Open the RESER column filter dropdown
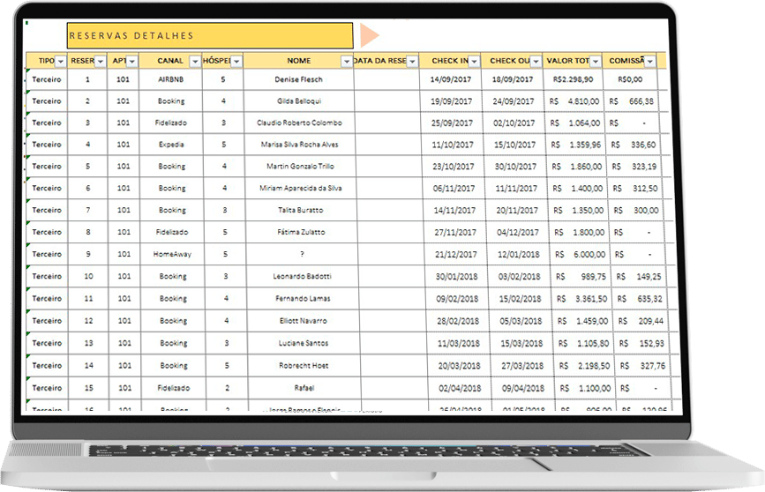Viewport: 765px width, 492px height. [100, 62]
